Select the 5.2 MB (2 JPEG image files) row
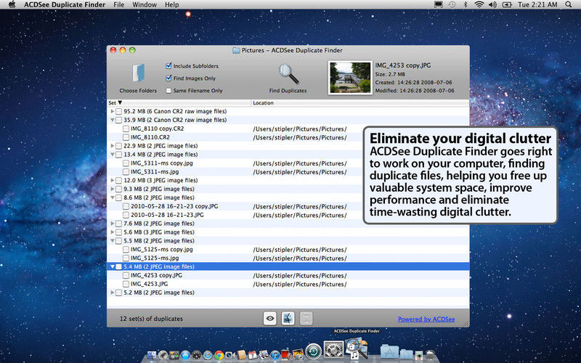 (288, 293)
